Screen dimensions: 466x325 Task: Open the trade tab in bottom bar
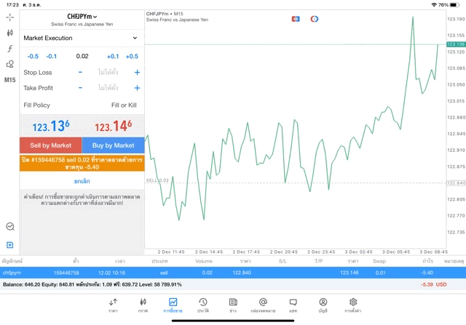(173, 305)
